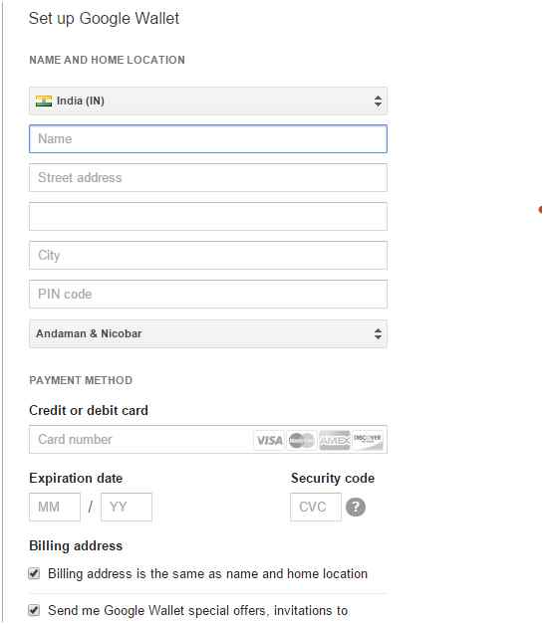Click the PIN code field
This screenshot has width=544, height=624.
[207, 295]
